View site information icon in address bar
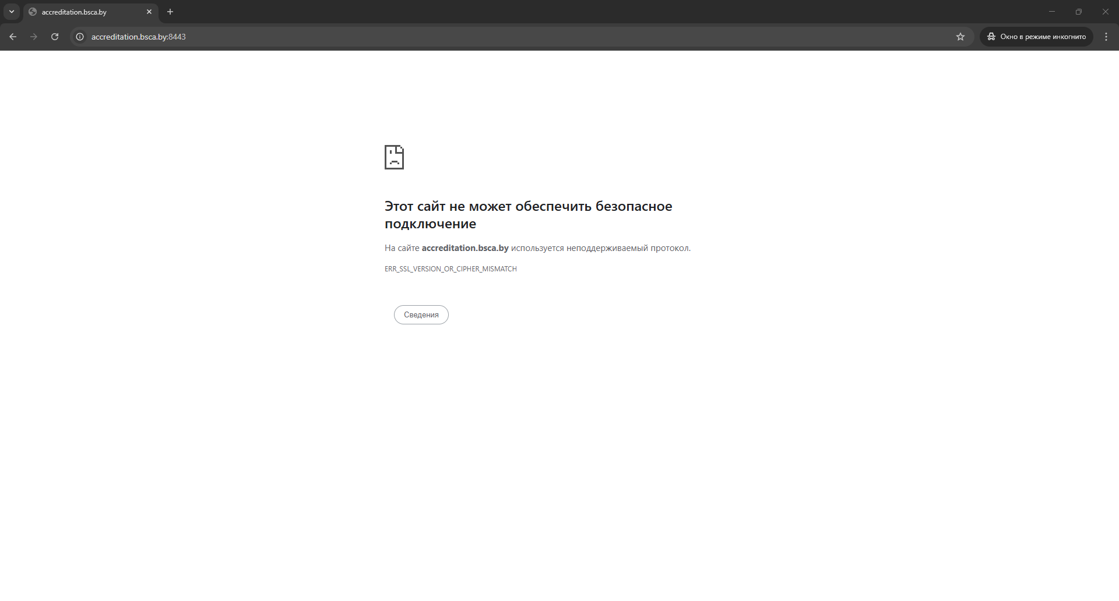 (x=80, y=37)
